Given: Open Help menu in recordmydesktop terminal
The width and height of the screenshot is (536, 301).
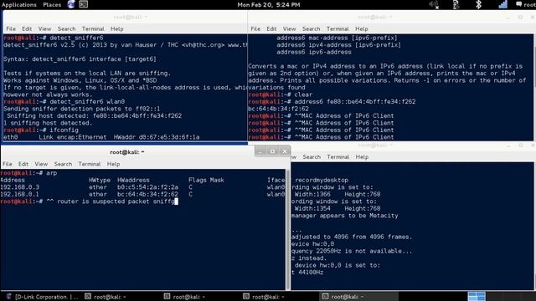Looking at the screenshot, I should [362, 157].
